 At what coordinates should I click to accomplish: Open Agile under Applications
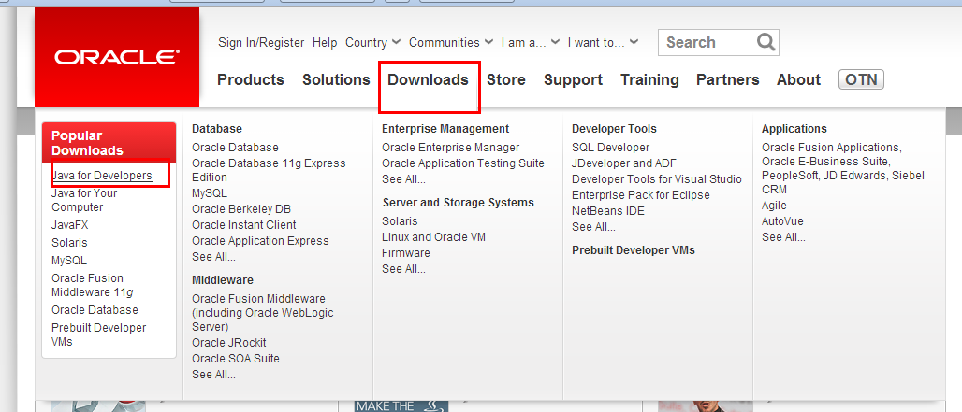coord(774,206)
